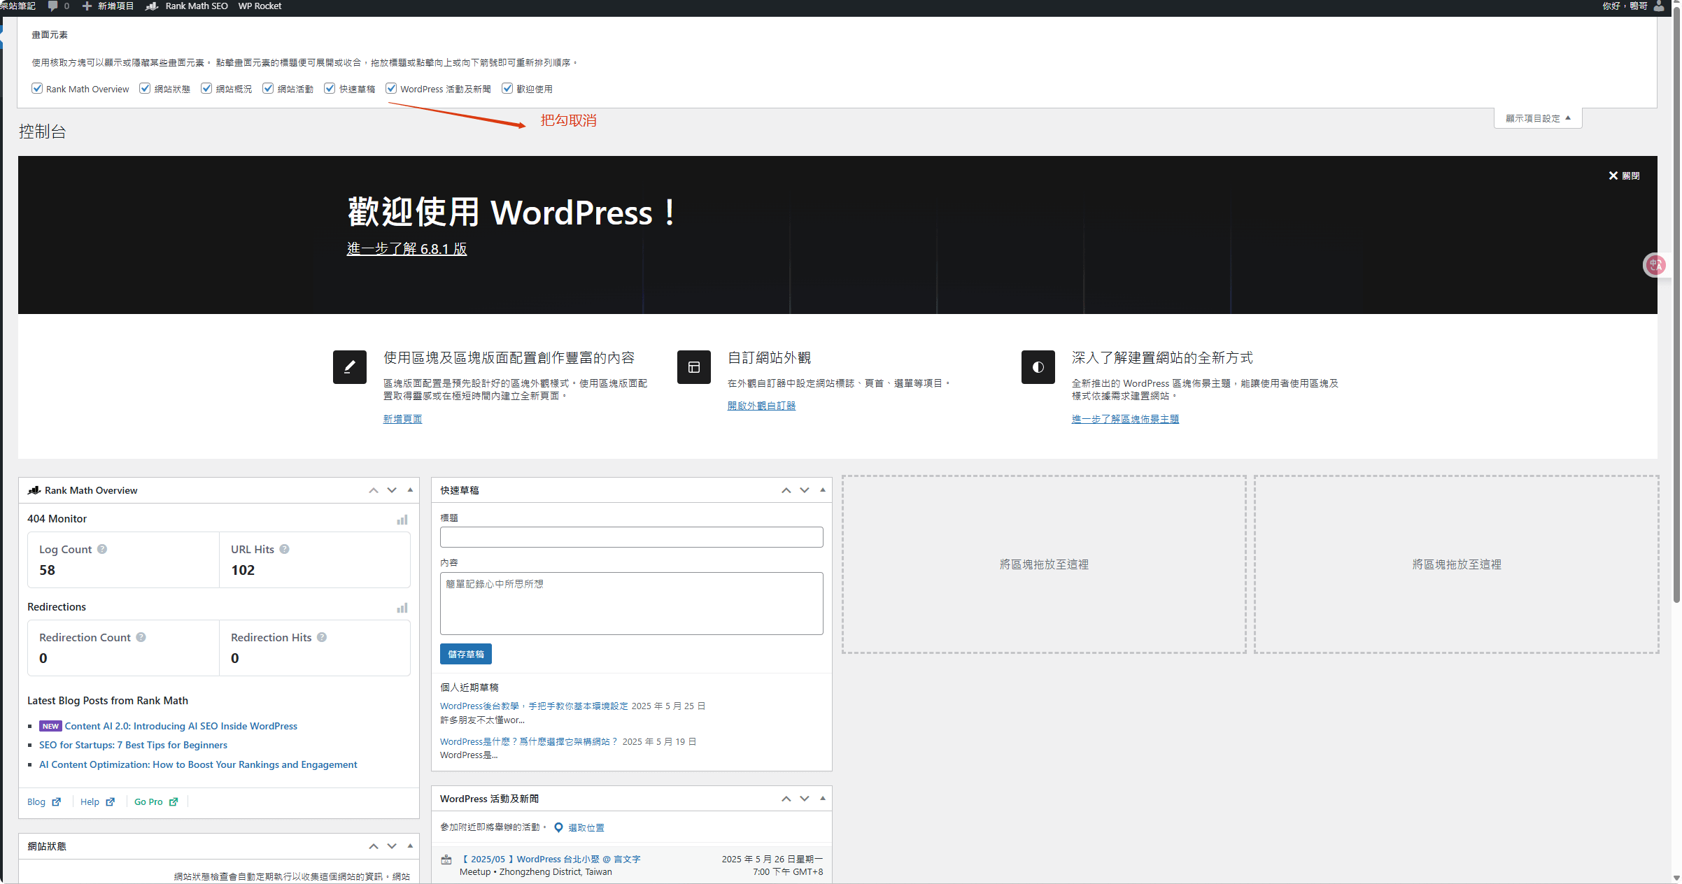Image resolution: width=1682 pixels, height=884 pixels.
Task: Collapse the WordPress 活動及新聞 panel toggle
Action: [823, 799]
